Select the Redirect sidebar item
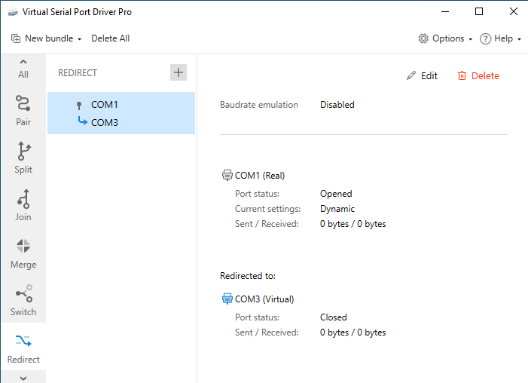This screenshot has width=528, height=383. (23, 348)
